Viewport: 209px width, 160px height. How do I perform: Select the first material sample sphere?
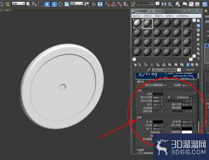pyautogui.click(x=138, y=23)
